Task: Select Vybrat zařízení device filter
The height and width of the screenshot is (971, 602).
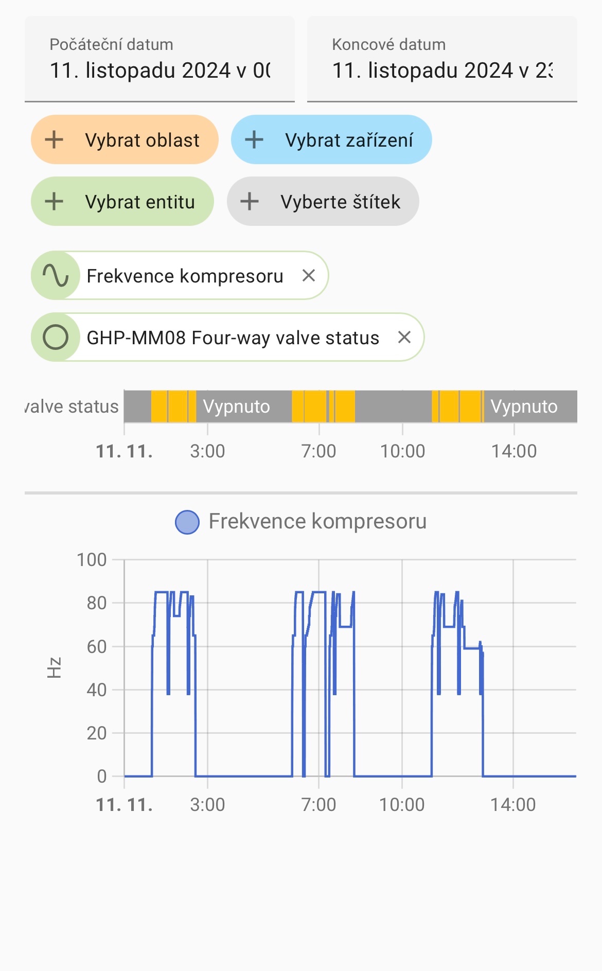Action: (x=331, y=139)
